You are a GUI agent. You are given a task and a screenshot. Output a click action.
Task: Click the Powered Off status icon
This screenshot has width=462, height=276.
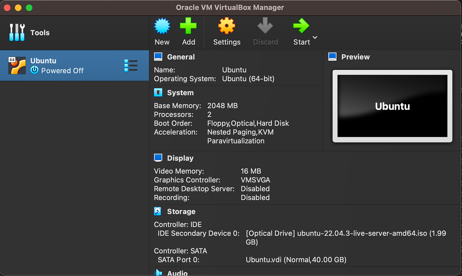click(x=35, y=70)
